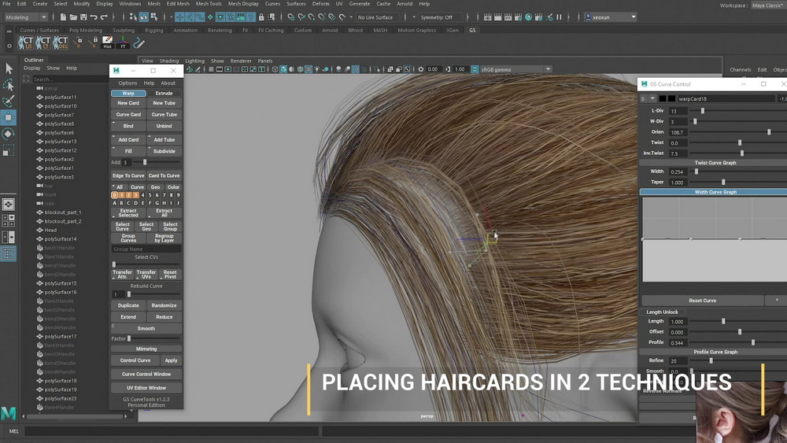Collapse the Width Curve Graph section

tap(715, 192)
